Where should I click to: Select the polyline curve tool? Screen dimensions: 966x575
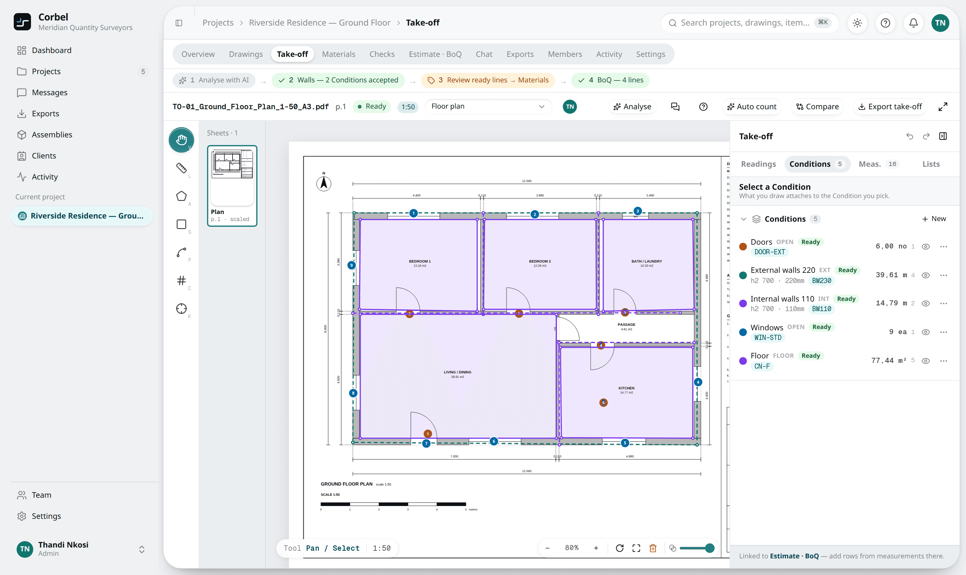pos(181,252)
